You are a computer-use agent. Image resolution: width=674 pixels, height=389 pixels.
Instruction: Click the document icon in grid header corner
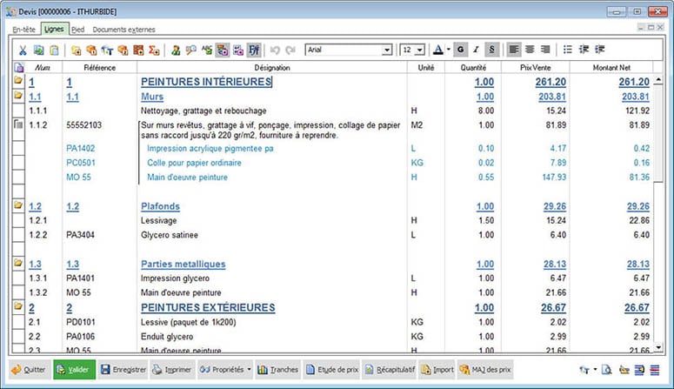tap(19, 68)
